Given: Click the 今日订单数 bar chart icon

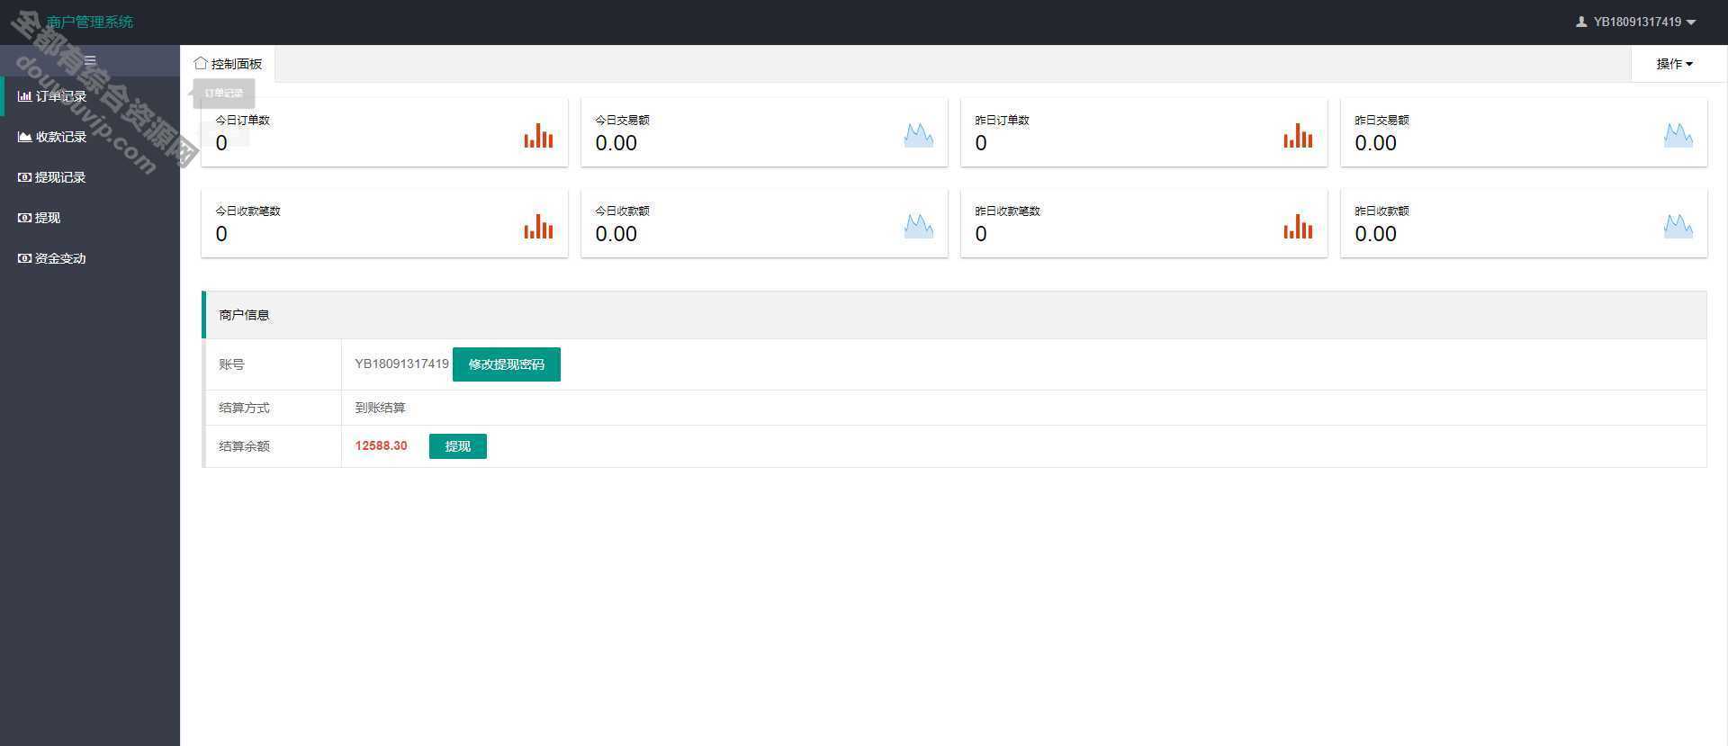Looking at the screenshot, I should pyautogui.click(x=538, y=136).
